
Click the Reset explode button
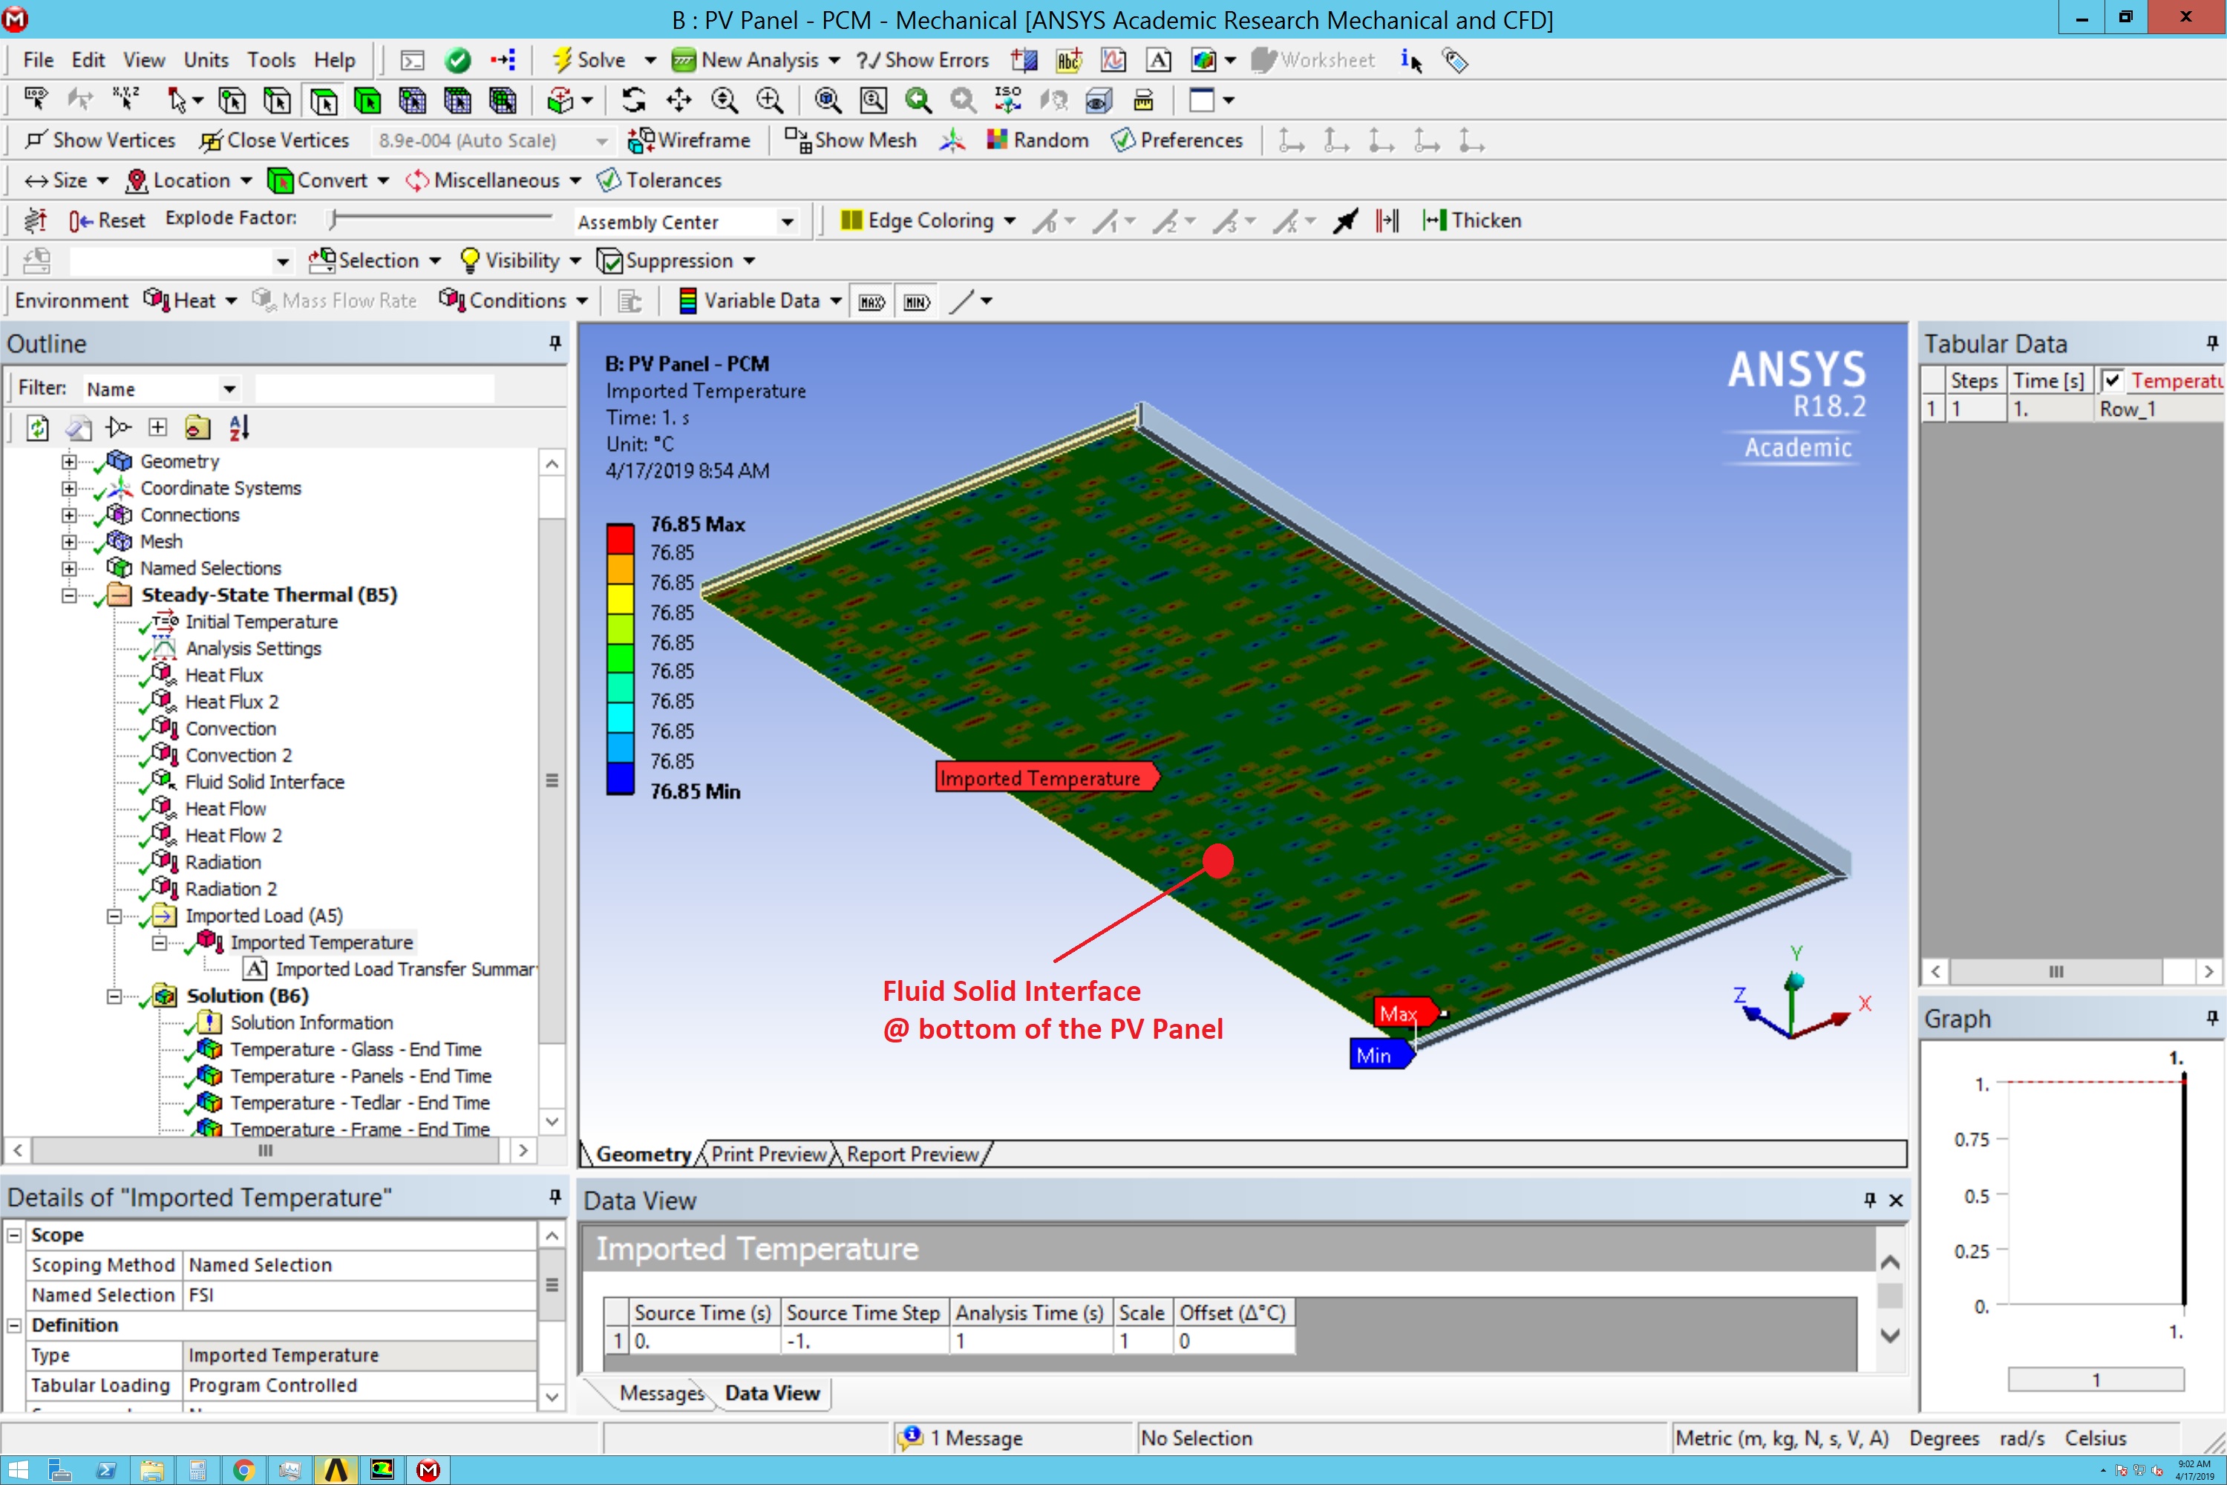(107, 221)
